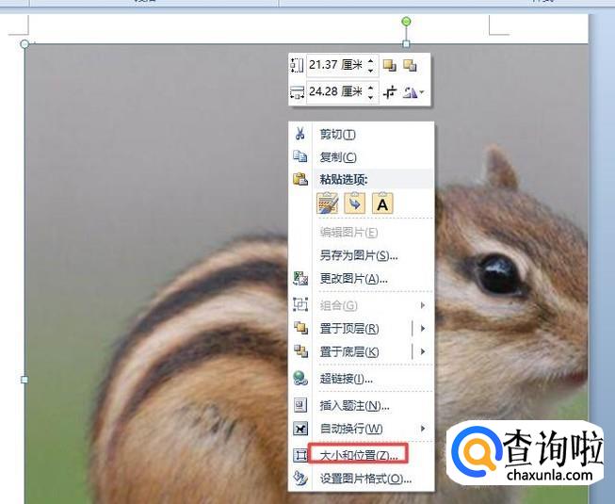Click the Send to Back icon

point(300,351)
